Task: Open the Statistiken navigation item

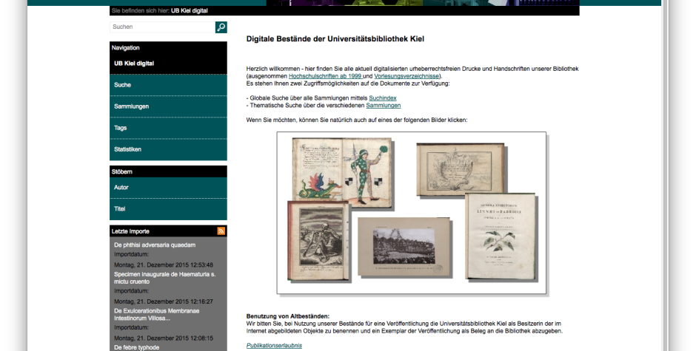Action: (x=168, y=149)
